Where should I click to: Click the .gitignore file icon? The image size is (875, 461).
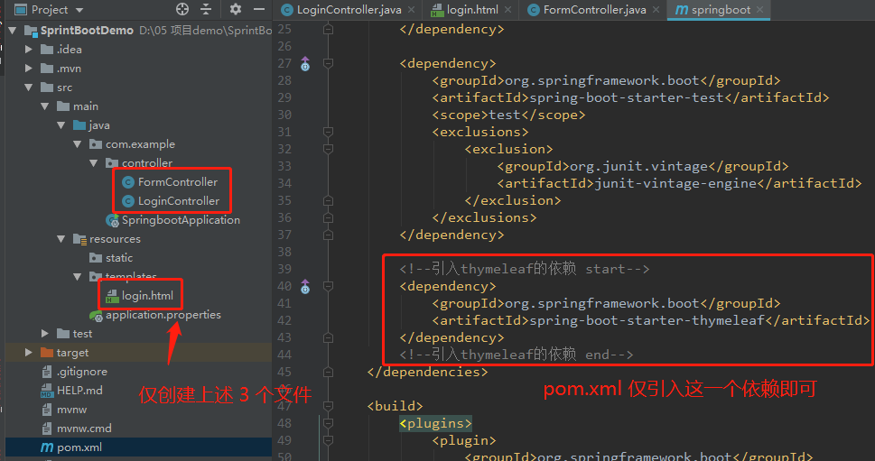pos(47,372)
